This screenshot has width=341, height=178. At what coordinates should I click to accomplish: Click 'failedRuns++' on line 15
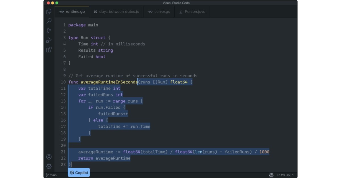point(113,114)
